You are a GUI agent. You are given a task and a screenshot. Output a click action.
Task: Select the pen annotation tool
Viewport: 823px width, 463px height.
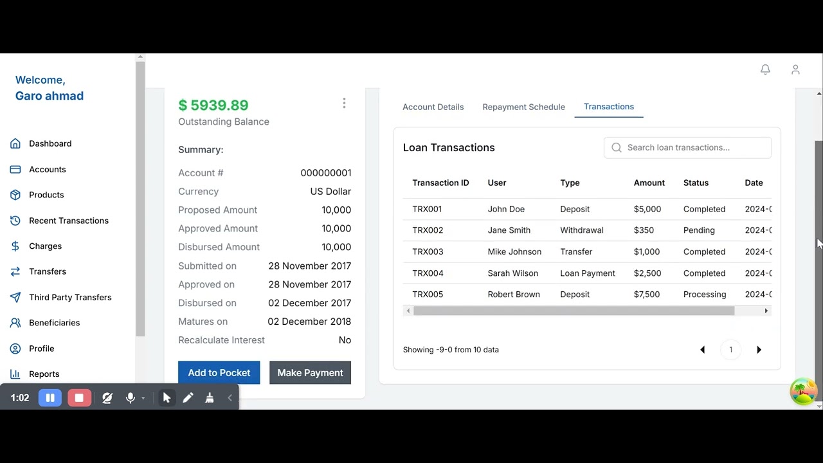(x=188, y=398)
